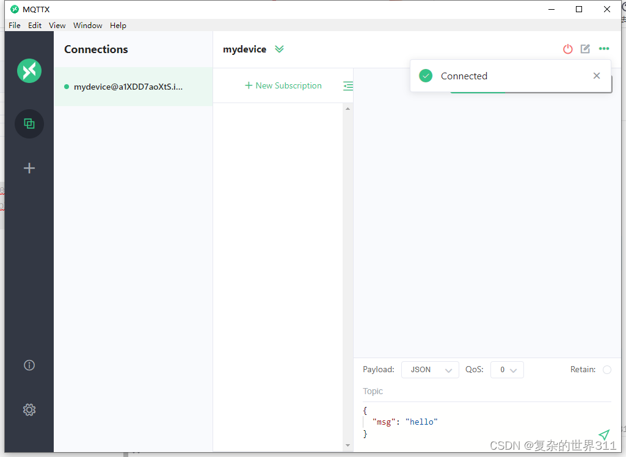626x457 pixels.
Task: Open the three-dots more menu
Action: click(x=604, y=49)
